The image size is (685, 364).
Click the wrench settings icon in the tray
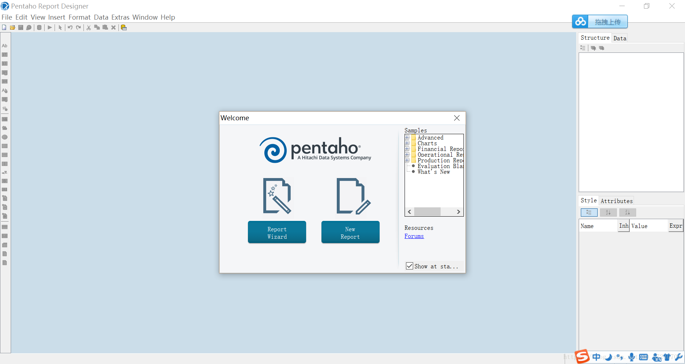(x=679, y=357)
